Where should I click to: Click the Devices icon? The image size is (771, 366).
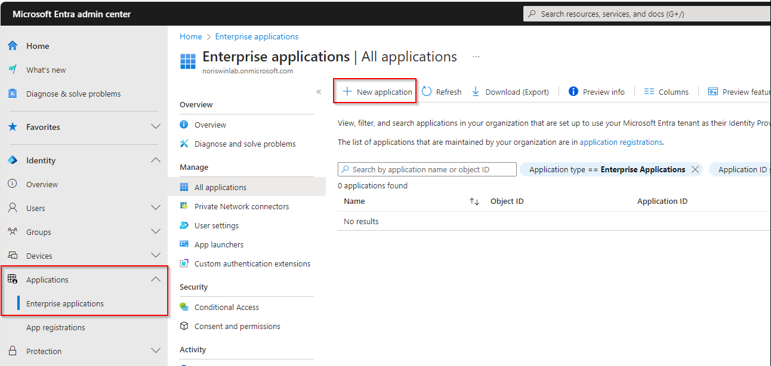tap(13, 256)
